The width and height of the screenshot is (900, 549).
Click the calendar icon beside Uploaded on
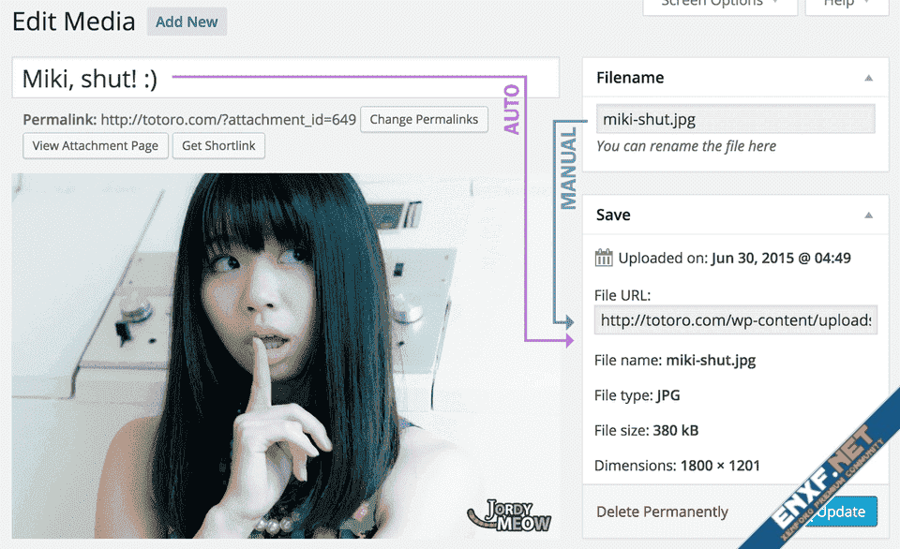[x=604, y=258]
